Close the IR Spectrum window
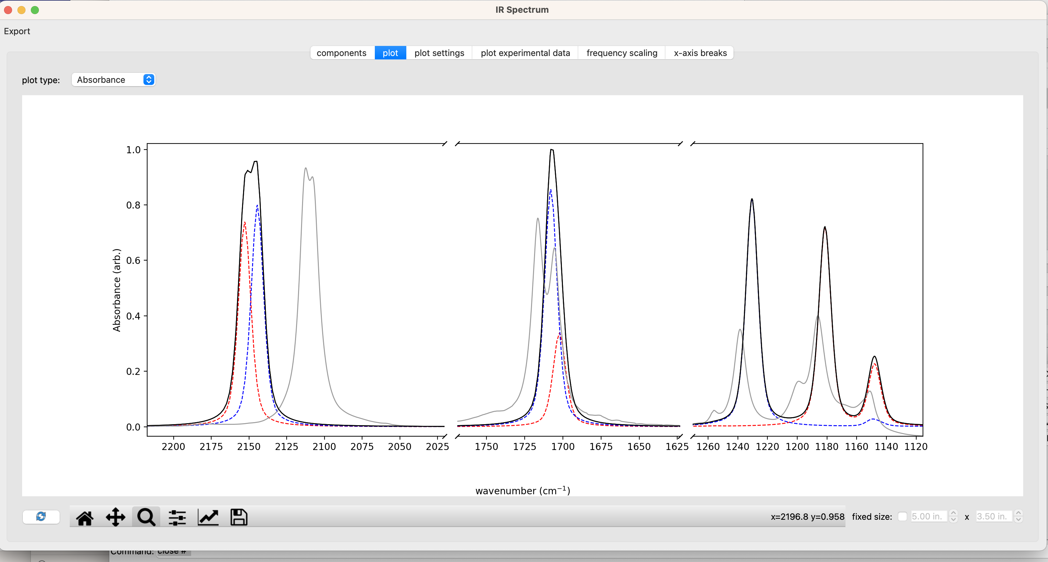This screenshot has height=562, width=1048. (8, 10)
